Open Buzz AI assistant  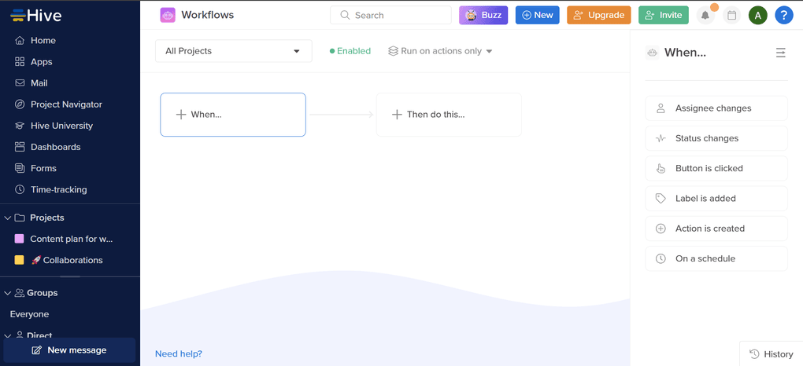click(x=483, y=15)
